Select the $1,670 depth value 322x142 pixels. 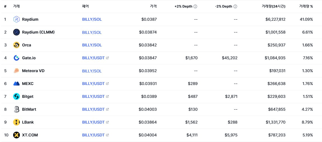(192, 58)
